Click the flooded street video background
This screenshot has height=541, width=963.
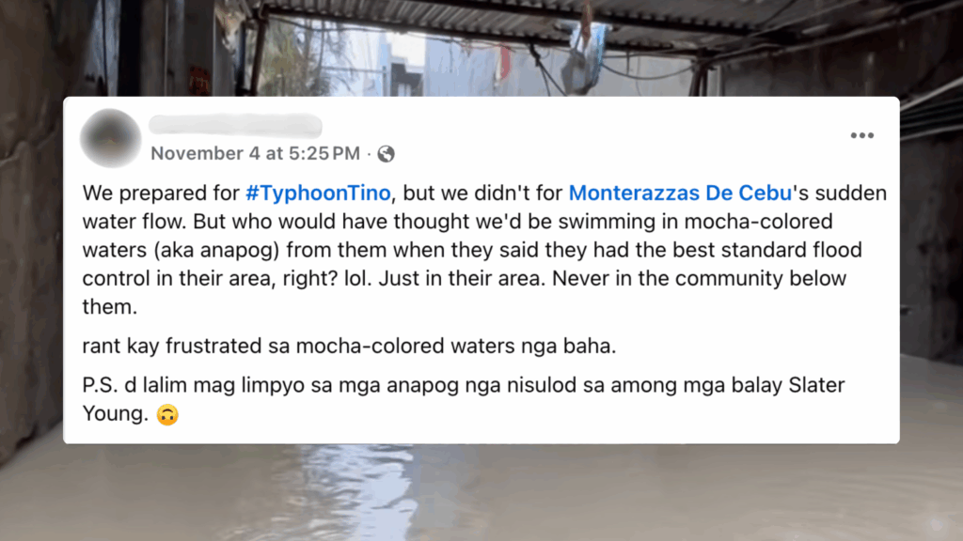point(481,498)
